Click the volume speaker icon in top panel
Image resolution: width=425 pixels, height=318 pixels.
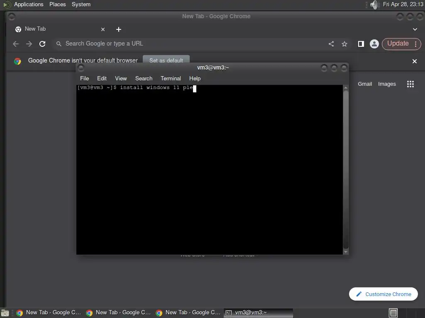pyautogui.click(x=374, y=5)
